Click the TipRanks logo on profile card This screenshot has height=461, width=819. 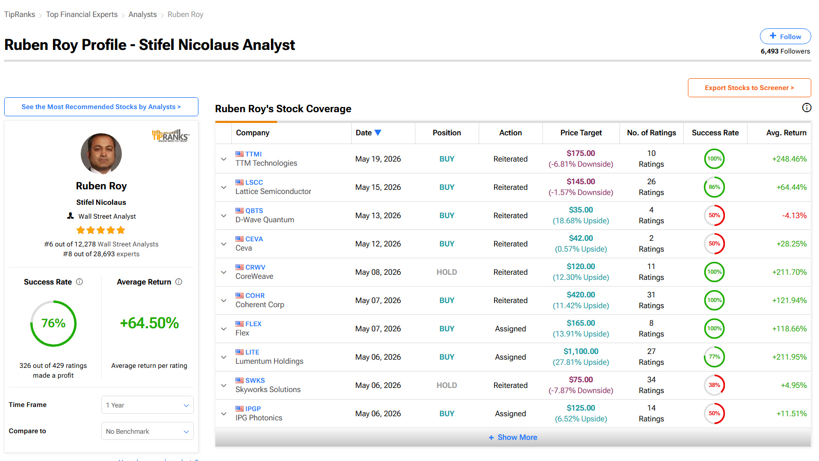coord(171,136)
